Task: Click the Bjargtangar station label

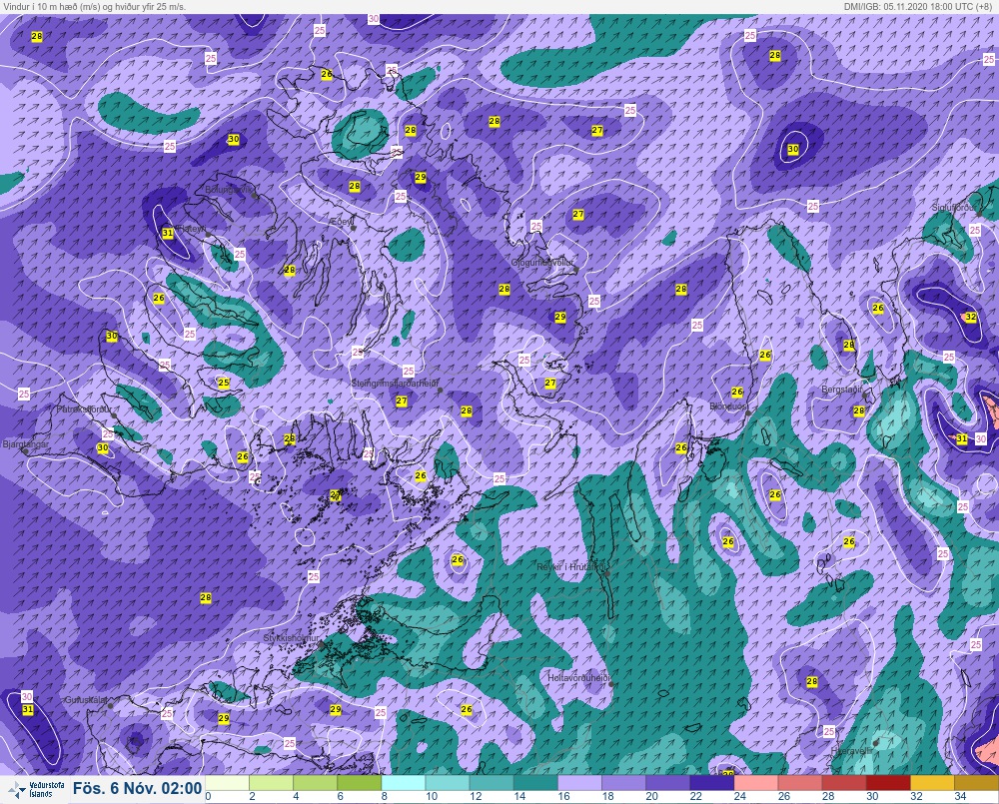Action: [x=26, y=444]
